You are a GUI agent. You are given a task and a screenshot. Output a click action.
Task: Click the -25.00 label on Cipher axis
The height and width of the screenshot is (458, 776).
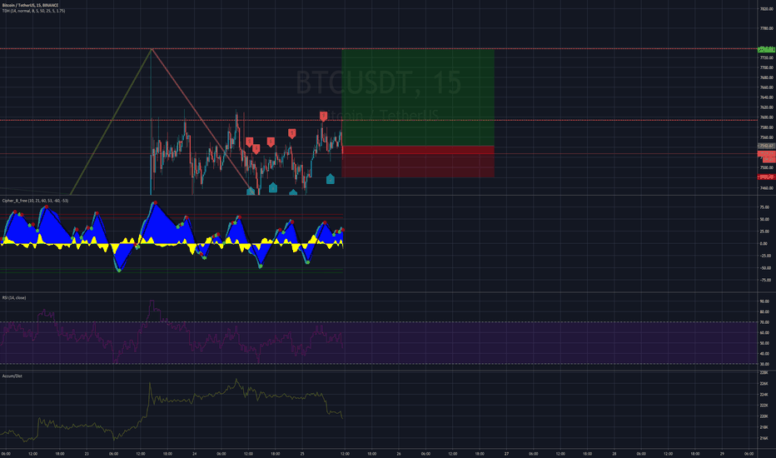tap(764, 256)
